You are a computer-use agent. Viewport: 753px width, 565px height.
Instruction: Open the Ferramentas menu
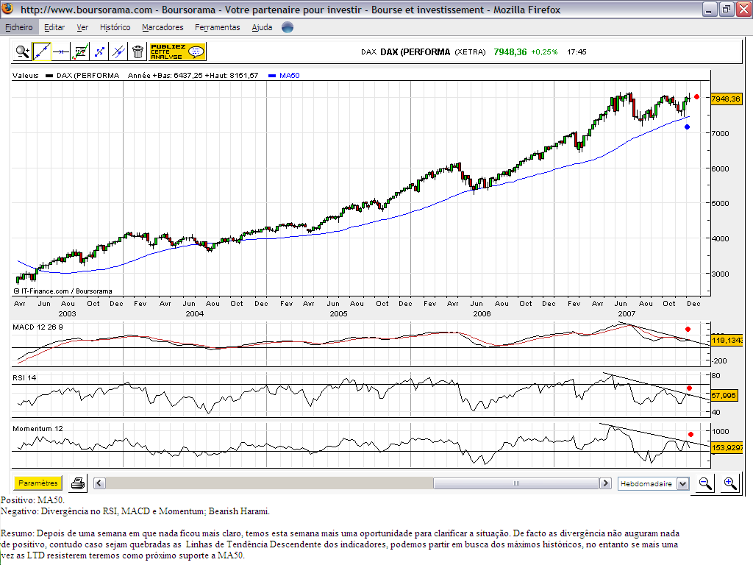click(218, 27)
